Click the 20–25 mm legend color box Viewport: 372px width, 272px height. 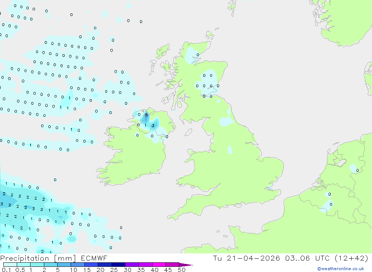105,265
